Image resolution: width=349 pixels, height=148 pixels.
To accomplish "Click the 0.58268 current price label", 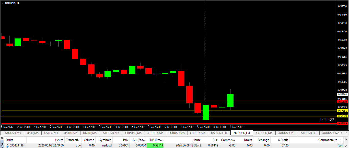I will pyautogui.click(x=343, y=94).
